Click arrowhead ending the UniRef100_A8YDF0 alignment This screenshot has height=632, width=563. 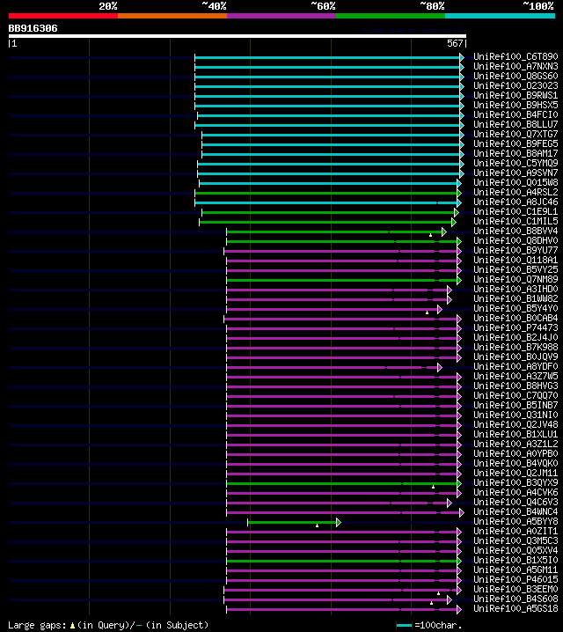[440, 368]
